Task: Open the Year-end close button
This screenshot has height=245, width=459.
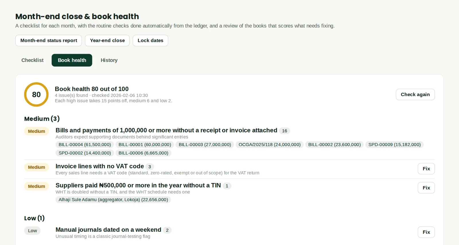Action: coord(107,40)
